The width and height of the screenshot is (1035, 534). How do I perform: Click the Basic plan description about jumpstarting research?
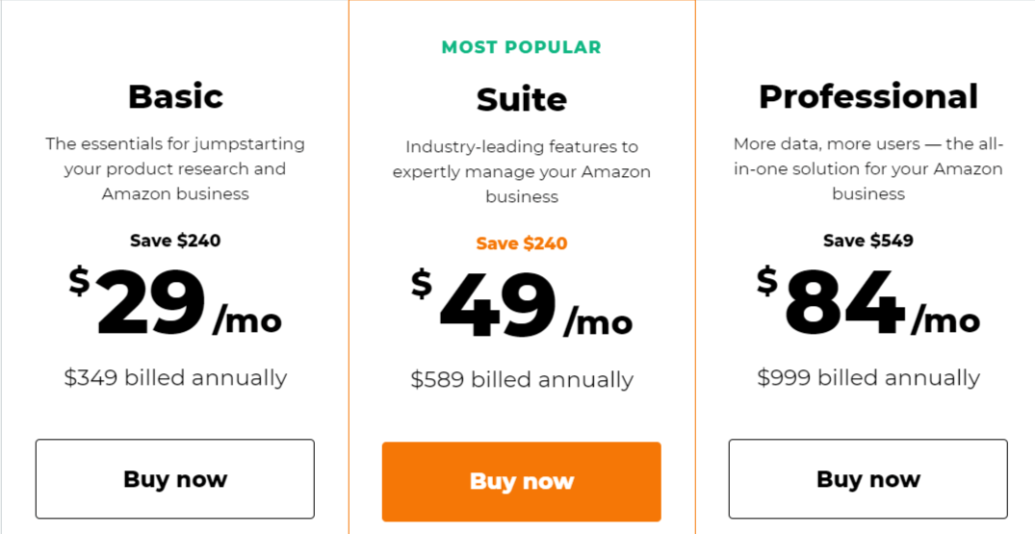(x=175, y=168)
